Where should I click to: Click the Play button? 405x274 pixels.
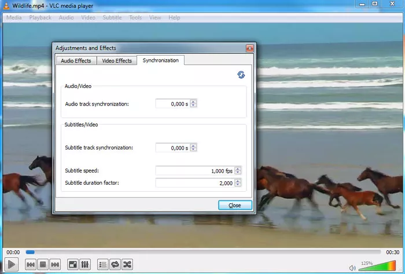click(12, 264)
